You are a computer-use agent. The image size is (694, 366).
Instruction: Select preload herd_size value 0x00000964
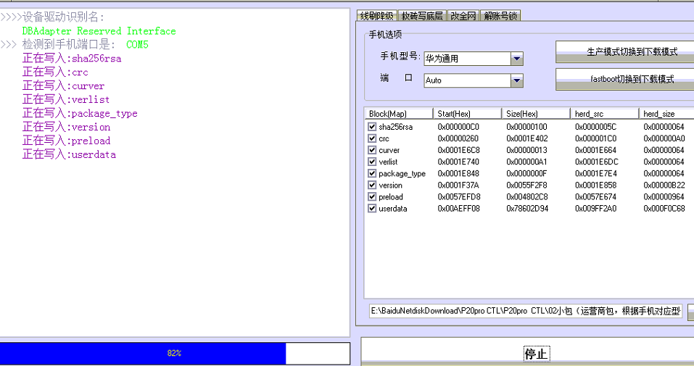pos(664,196)
